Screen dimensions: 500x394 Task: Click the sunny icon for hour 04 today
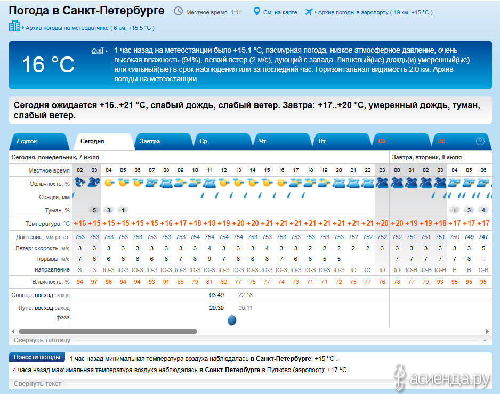(x=109, y=183)
